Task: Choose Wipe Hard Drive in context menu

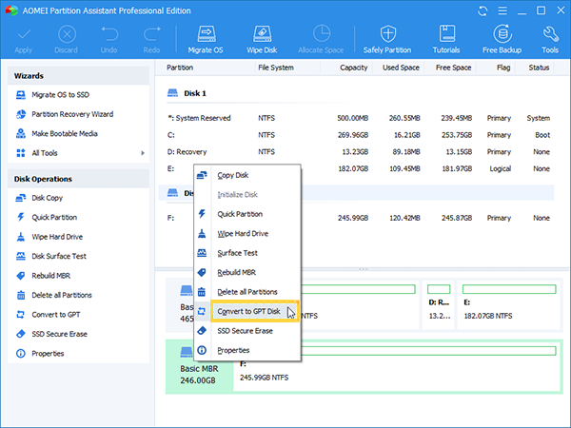Action: click(x=247, y=234)
